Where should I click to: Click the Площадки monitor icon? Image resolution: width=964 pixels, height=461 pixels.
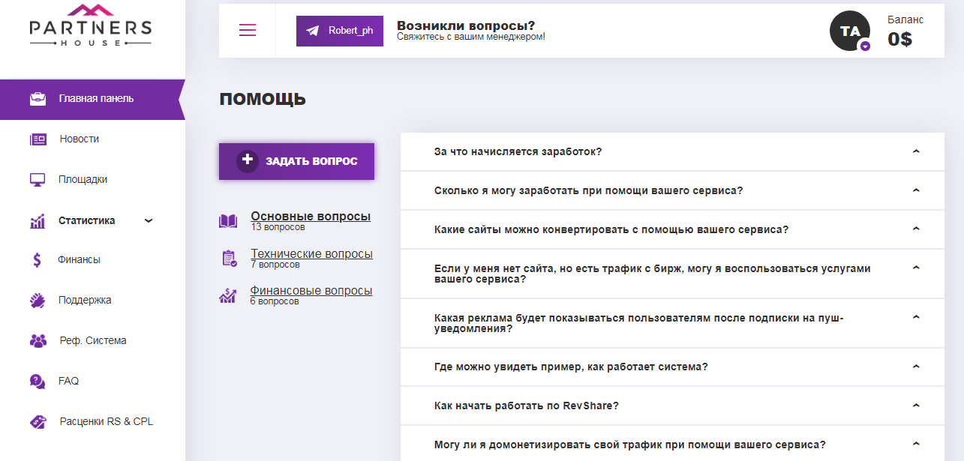[x=36, y=180]
